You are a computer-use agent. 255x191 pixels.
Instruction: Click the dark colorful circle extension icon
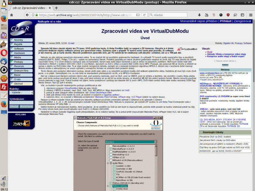(x=221, y=15)
